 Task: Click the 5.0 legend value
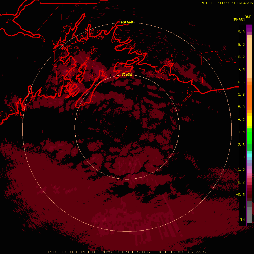click(241, 107)
